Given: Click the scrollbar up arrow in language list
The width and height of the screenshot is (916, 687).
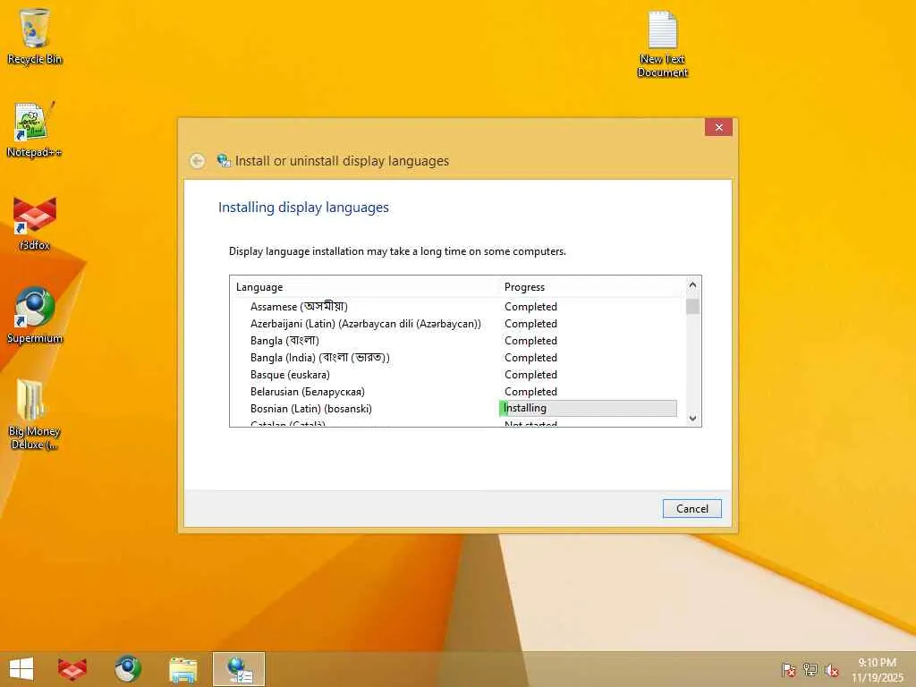Looking at the screenshot, I should [693, 285].
